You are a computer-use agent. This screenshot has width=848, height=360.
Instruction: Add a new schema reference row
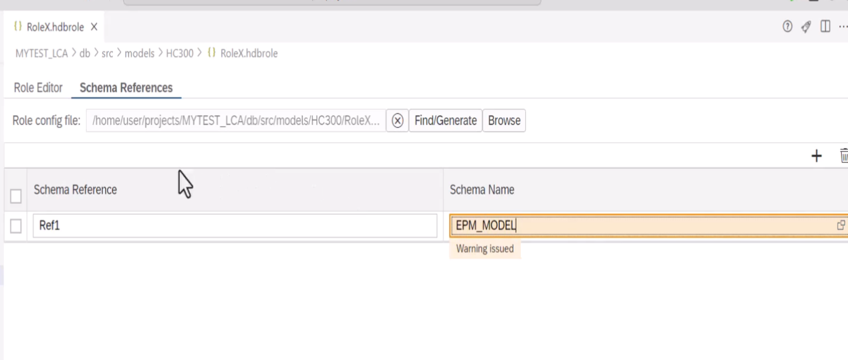coord(816,156)
